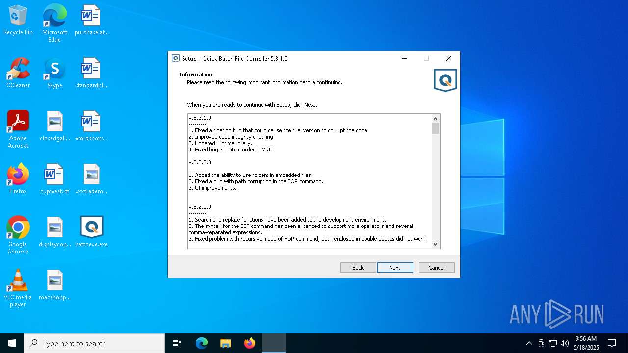
Task: Open Edge from the taskbar
Action: [x=202, y=343]
